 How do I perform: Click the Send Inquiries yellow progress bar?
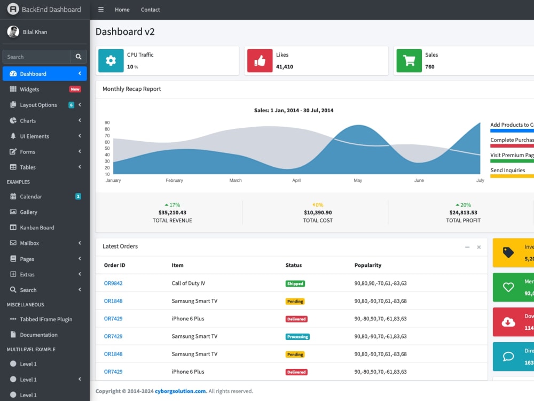click(x=512, y=176)
